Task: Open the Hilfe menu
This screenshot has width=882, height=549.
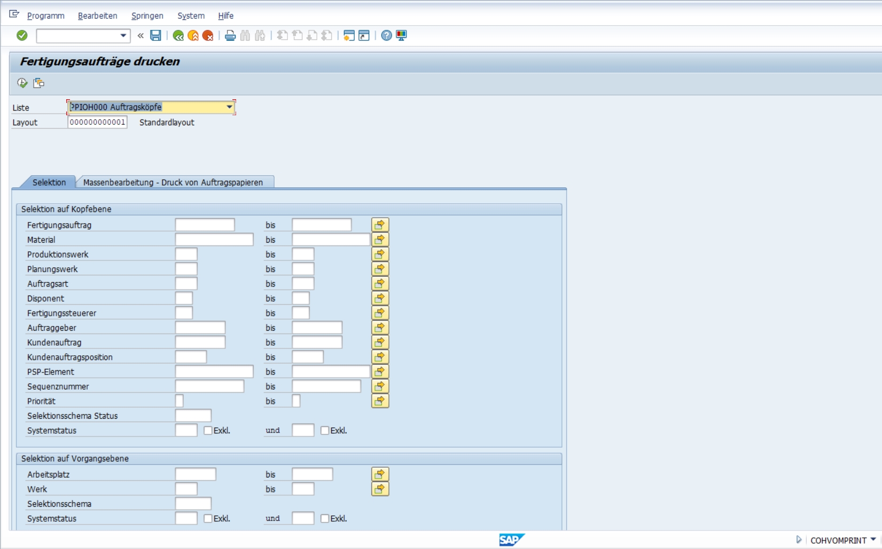Action: tap(226, 15)
